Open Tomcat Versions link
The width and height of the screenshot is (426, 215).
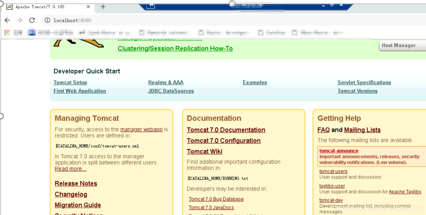coord(357,91)
